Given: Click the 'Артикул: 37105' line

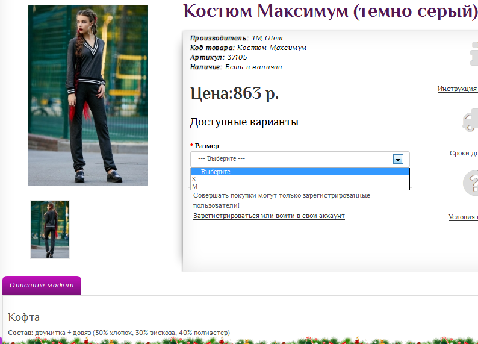Looking at the screenshot, I should (x=219, y=57).
